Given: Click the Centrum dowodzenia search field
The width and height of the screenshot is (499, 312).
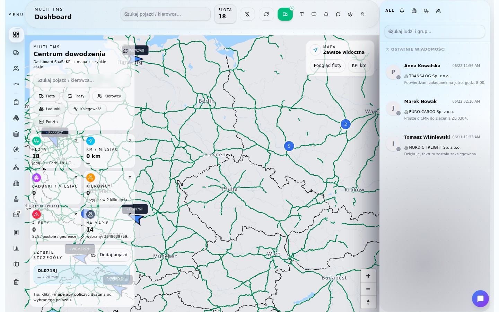Looking at the screenshot, I should (82, 80).
